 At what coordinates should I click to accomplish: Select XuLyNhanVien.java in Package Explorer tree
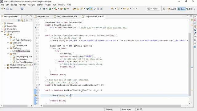23,40
